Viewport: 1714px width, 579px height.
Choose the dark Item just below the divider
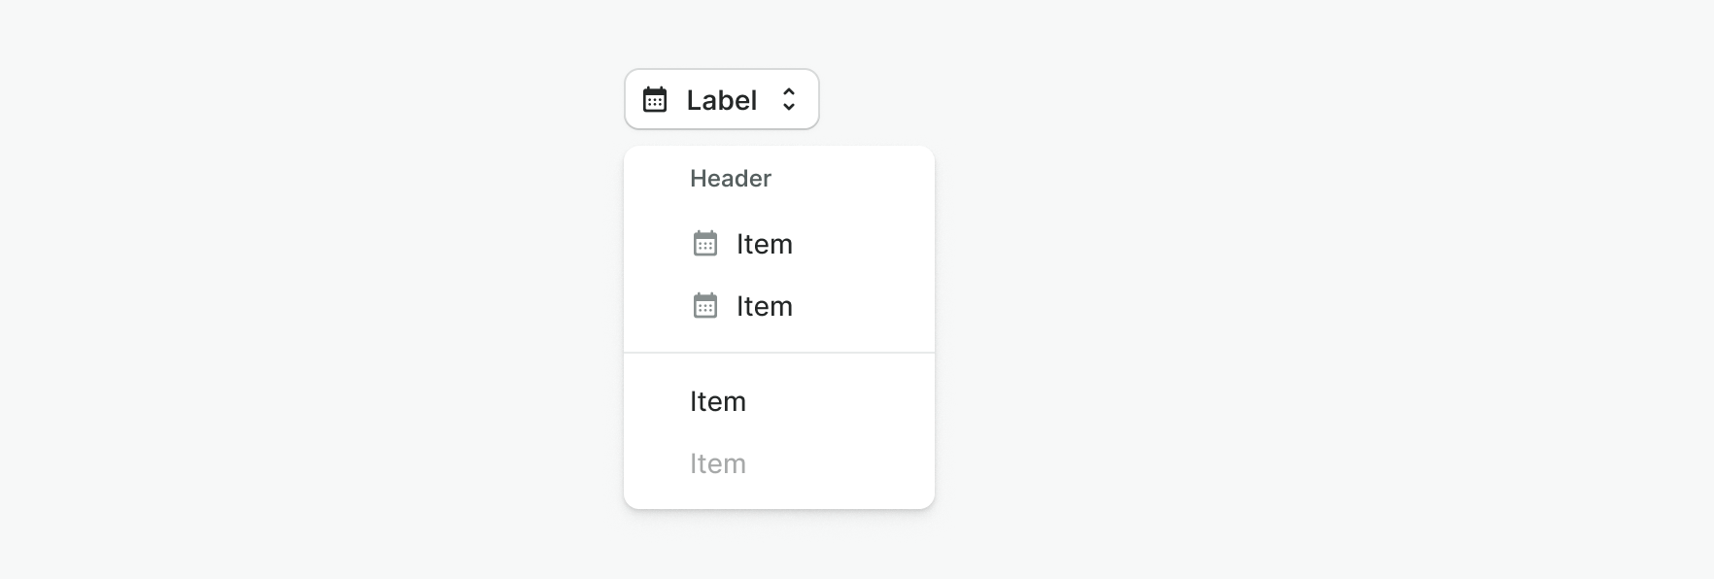tap(718, 401)
